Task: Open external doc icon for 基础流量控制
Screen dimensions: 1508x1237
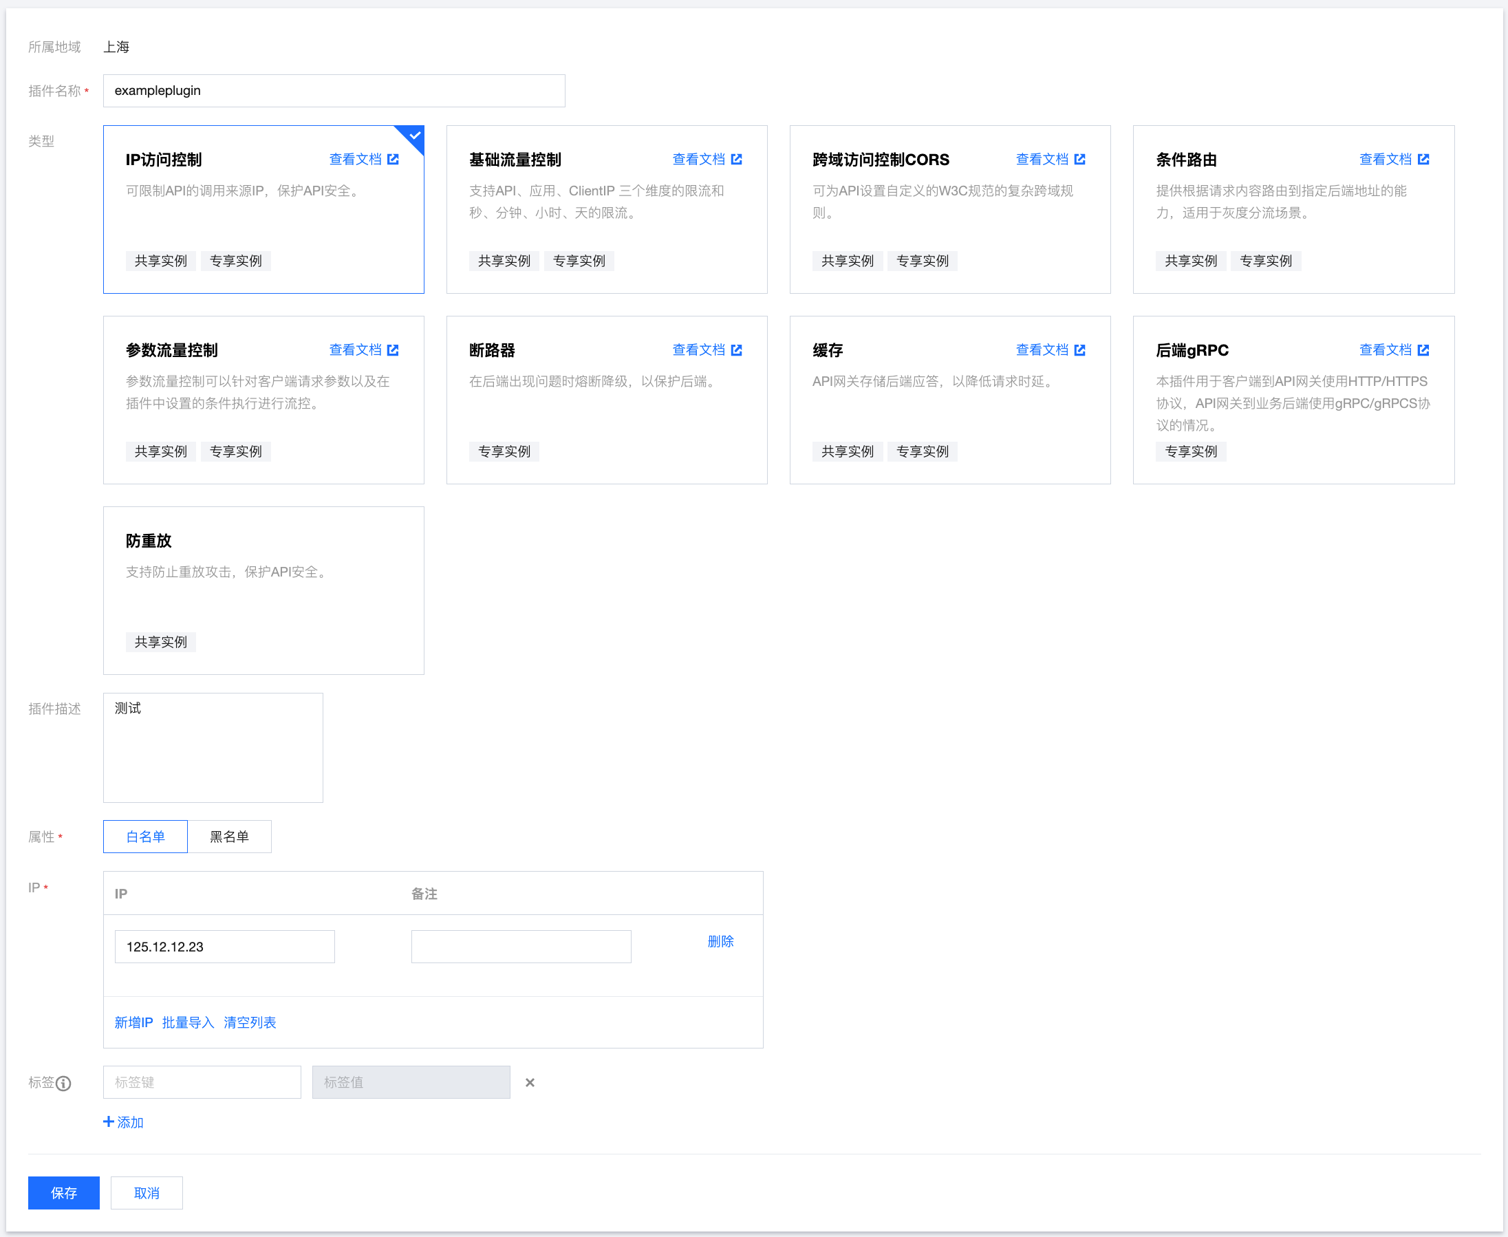Action: point(736,159)
